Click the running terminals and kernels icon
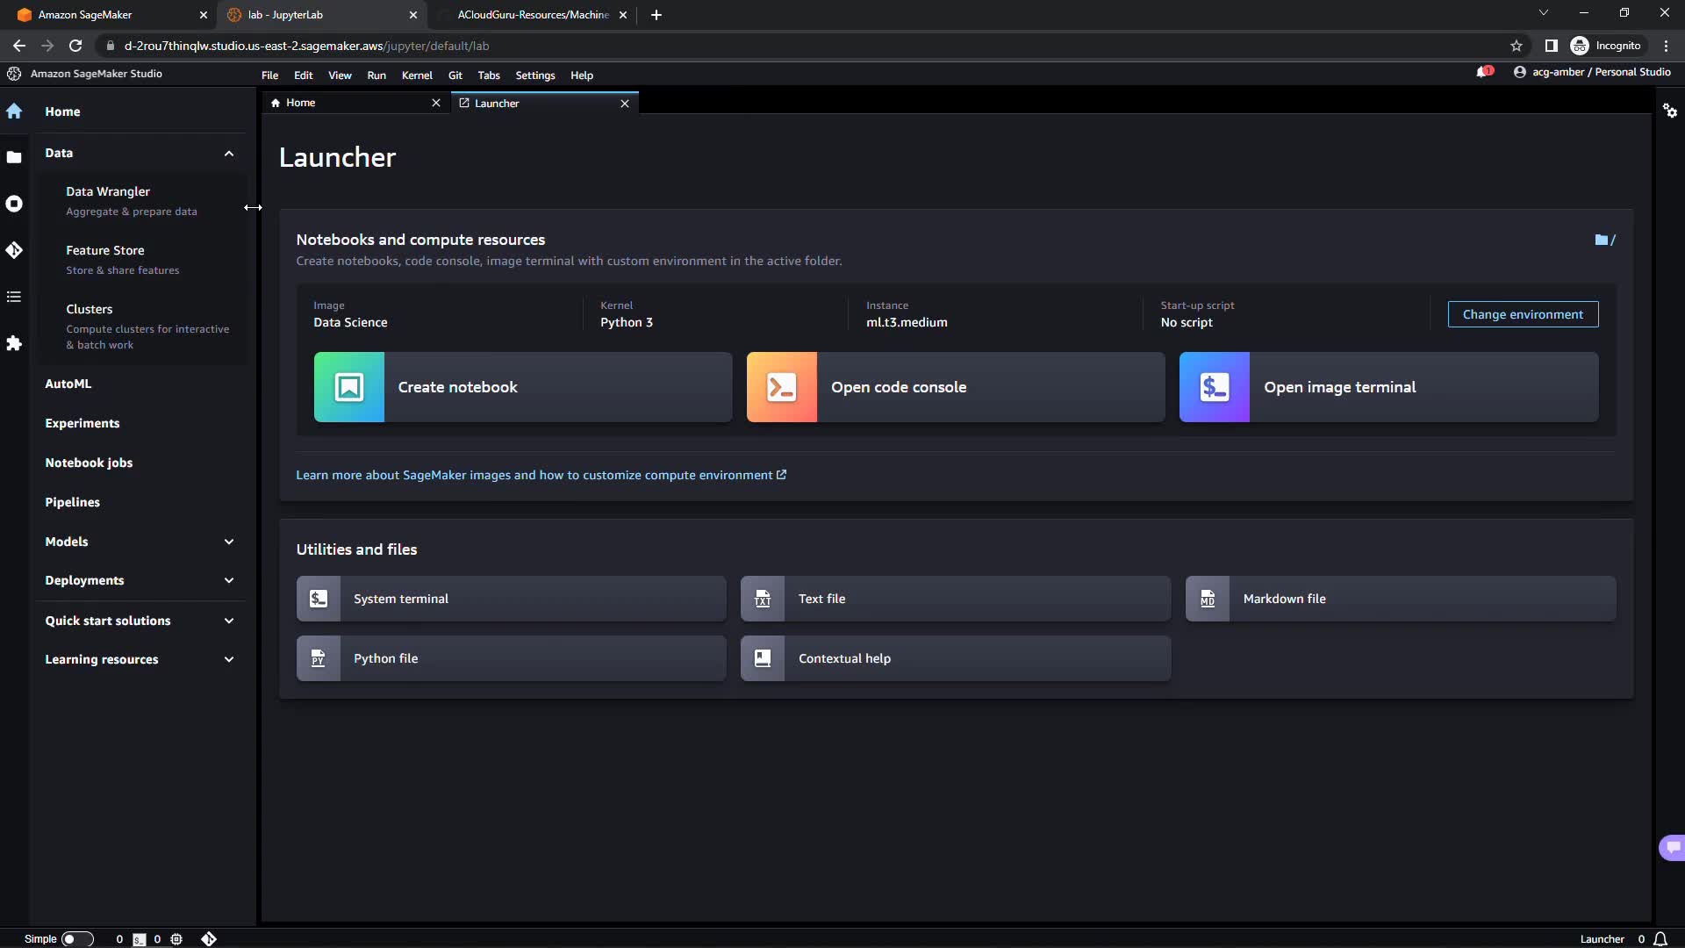Viewport: 1685px width, 948px height. 14,204
